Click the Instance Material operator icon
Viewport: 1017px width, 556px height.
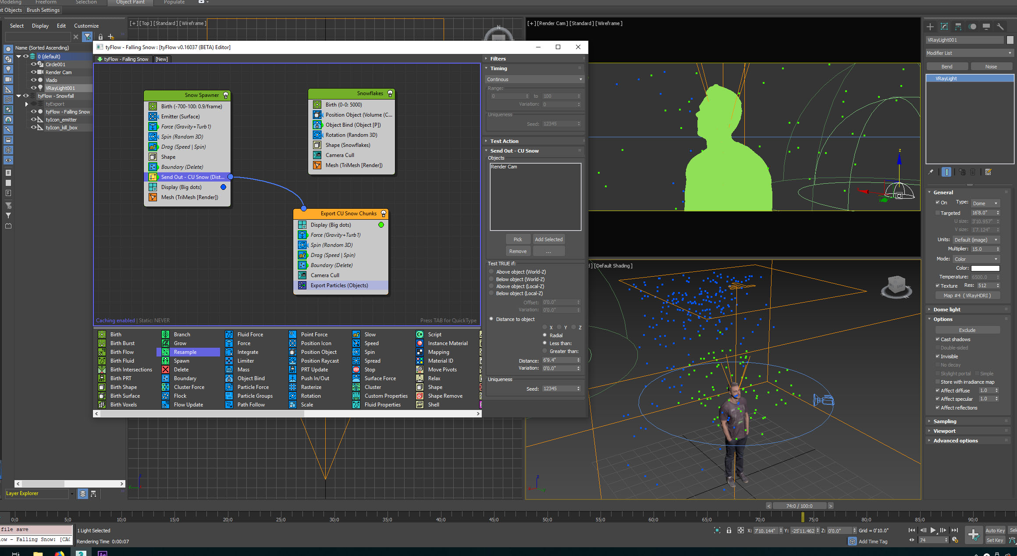click(x=420, y=343)
